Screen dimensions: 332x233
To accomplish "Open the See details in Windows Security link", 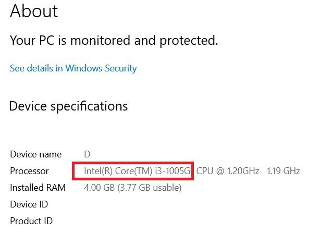I will tap(73, 68).
